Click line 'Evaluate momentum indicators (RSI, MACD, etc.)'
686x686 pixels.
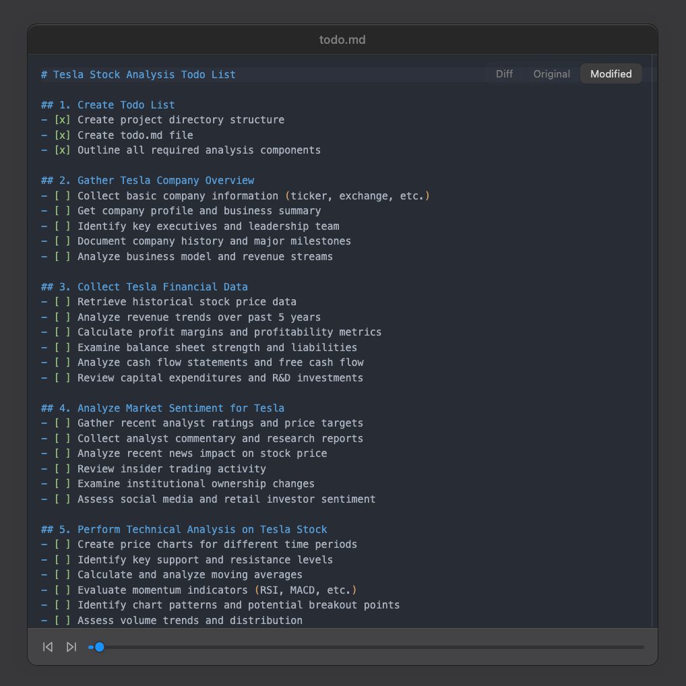[199, 590]
